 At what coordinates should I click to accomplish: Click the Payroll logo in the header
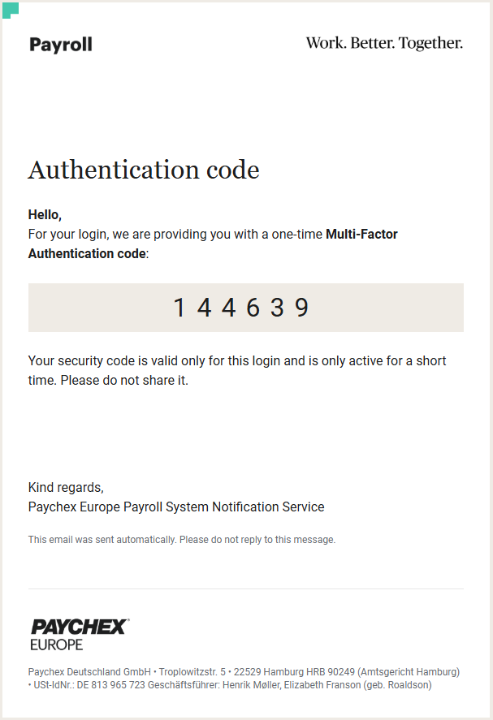point(61,45)
